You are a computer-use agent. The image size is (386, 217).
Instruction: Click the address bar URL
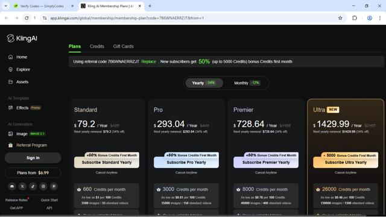[x=127, y=18]
